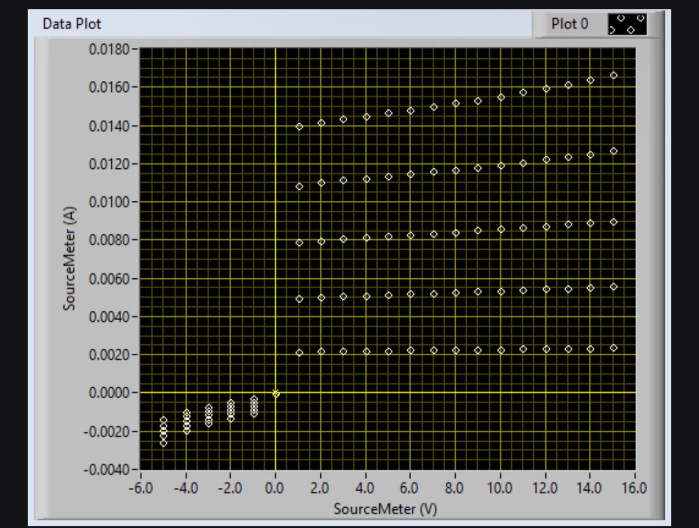Click x-axis tick label 4.0
This screenshot has width=699, height=528.
point(365,488)
